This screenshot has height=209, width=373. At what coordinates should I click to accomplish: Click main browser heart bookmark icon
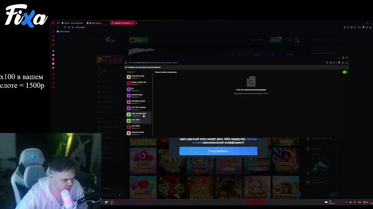click(359, 27)
